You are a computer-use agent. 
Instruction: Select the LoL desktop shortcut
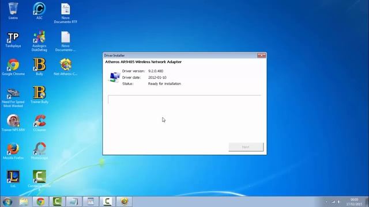pos(13,179)
